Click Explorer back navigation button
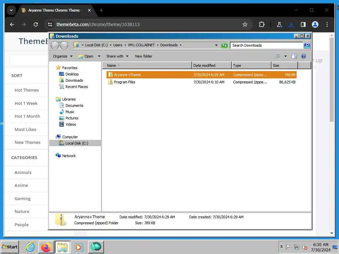339x254 pixels. [55, 45]
